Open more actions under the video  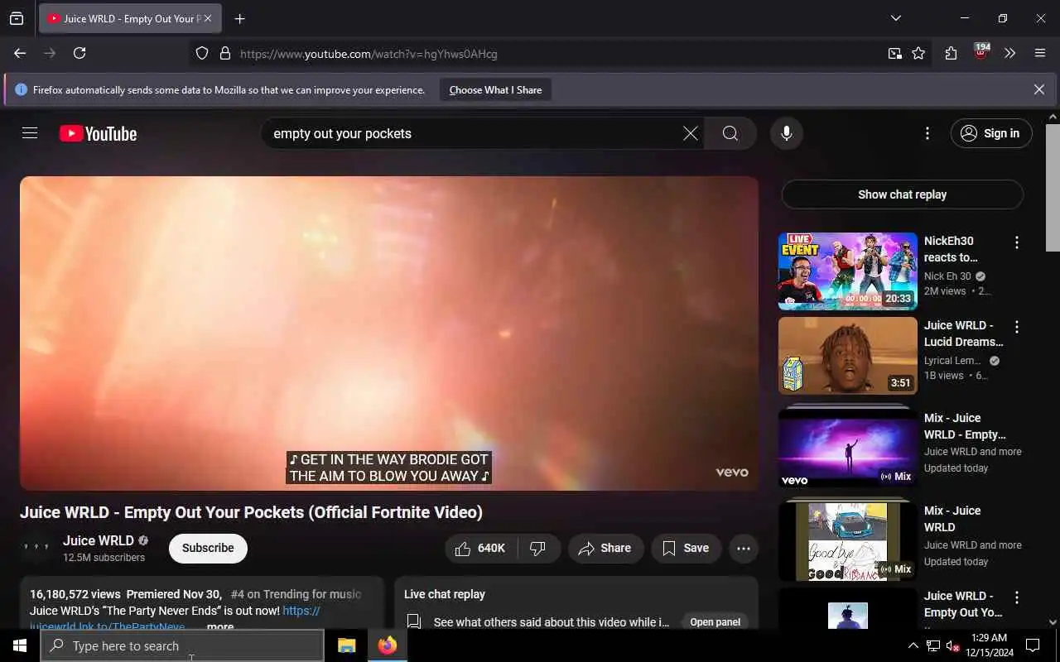pyautogui.click(x=743, y=548)
